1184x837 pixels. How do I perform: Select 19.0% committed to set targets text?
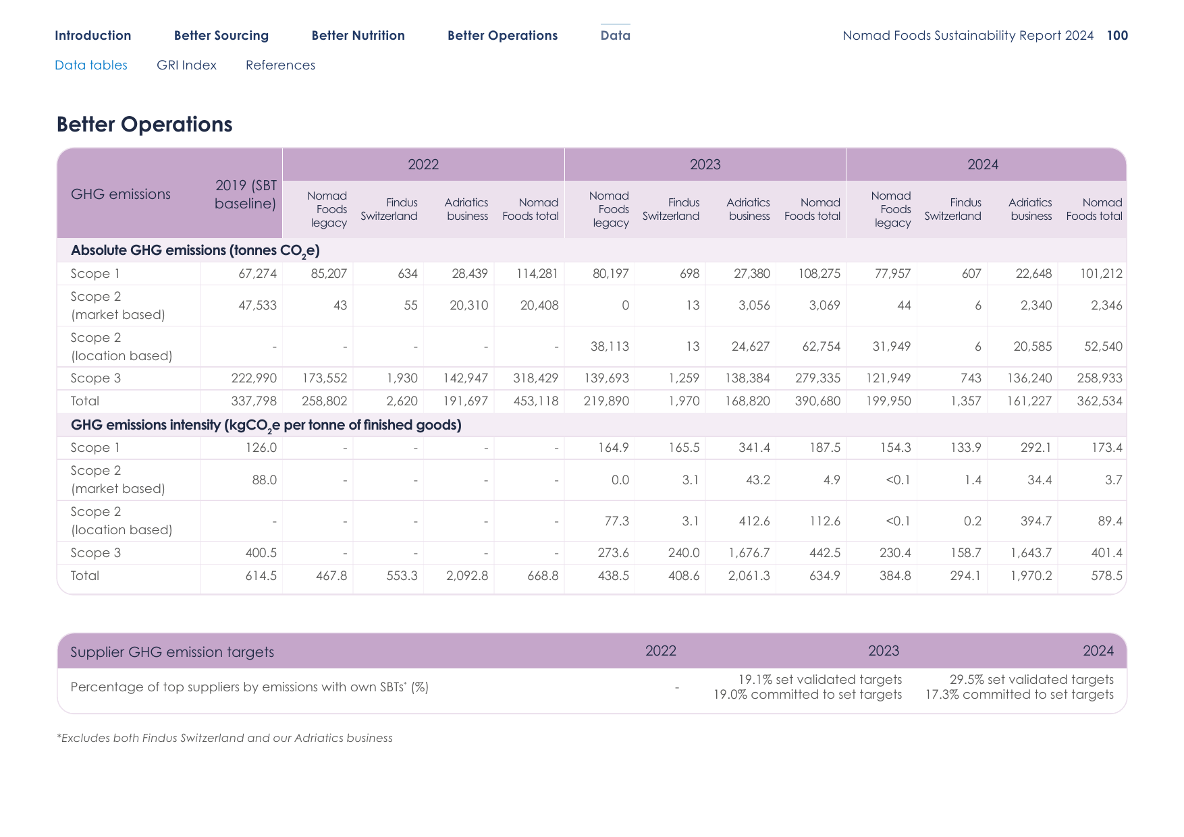(807, 695)
